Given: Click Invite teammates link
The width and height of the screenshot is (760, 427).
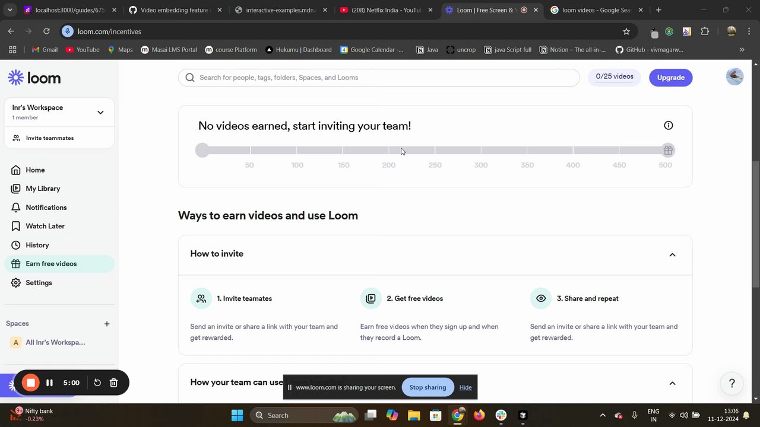Looking at the screenshot, I should 50,138.
